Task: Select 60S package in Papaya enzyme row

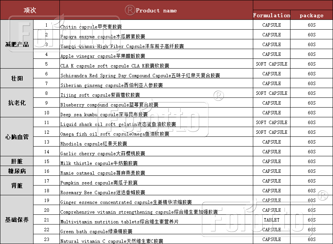Action: (x=312, y=34)
